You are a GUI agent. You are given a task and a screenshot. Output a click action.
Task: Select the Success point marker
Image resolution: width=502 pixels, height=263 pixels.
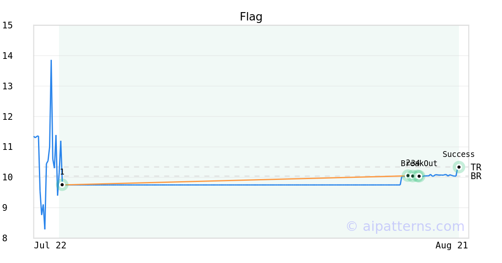coord(459,167)
